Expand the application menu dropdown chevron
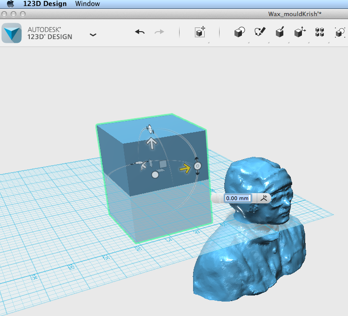Viewport: 348px width, 316px height. click(x=93, y=34)
